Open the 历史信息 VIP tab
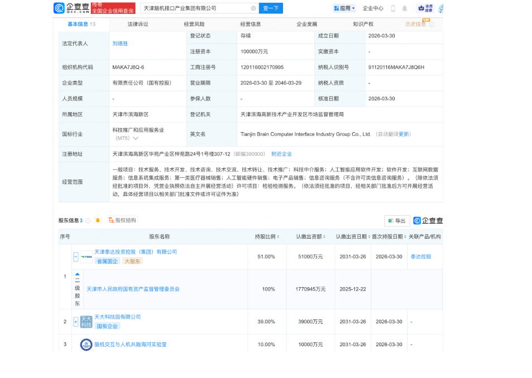The width and height of the screenshot is (532, 378). click(x=416, y=24)
